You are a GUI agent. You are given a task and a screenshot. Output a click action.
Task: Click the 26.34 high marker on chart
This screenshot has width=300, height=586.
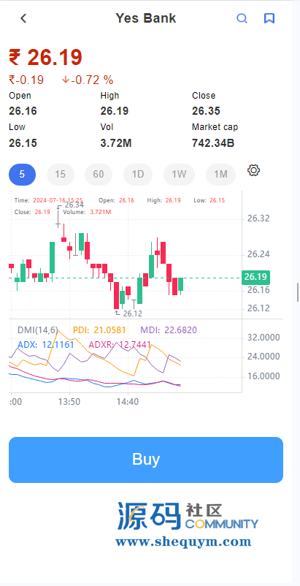74,205
